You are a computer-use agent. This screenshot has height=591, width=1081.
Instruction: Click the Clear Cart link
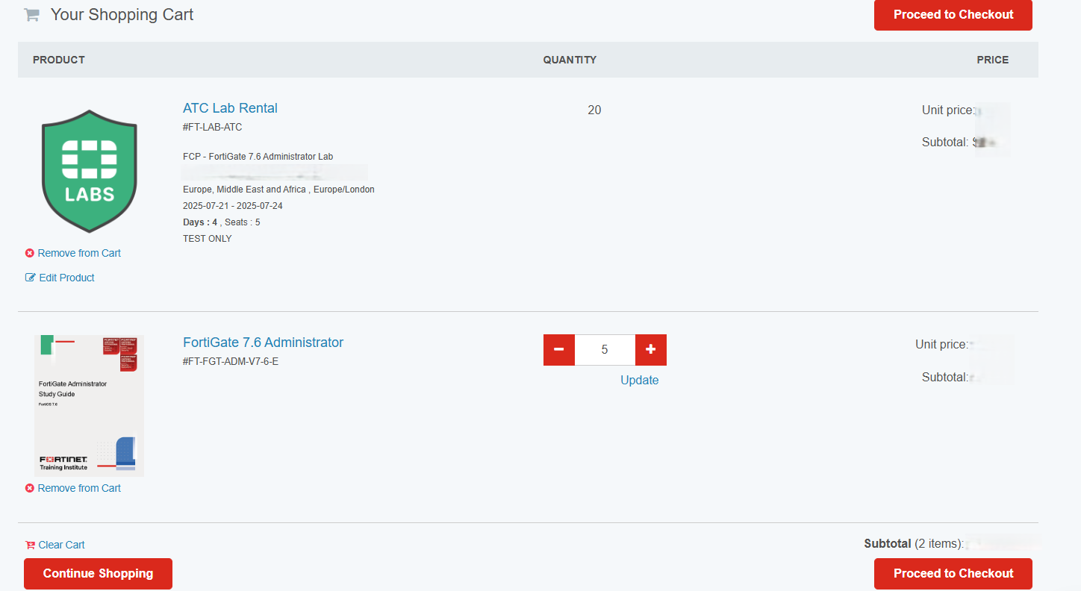point(61,545)
